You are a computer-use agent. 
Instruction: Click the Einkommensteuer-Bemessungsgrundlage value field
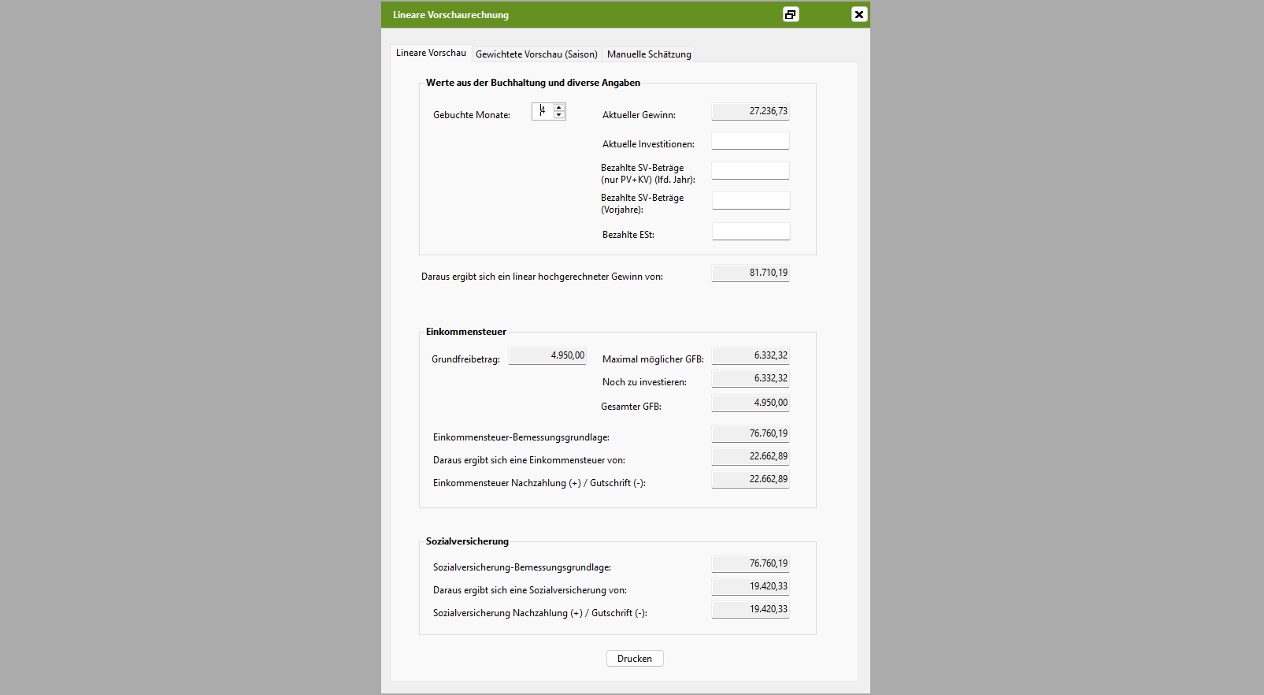pyautogui.click(x=751, y=433)
